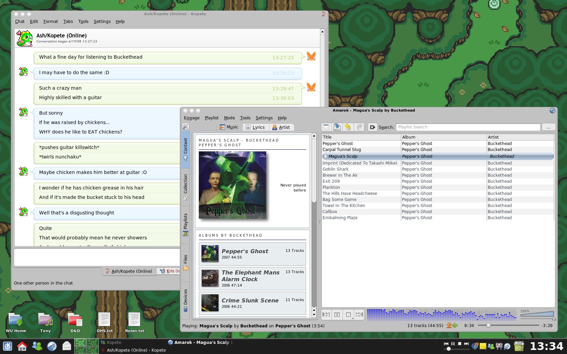
Task: Click the Amarok volume slider
Action: pos(537,315)
